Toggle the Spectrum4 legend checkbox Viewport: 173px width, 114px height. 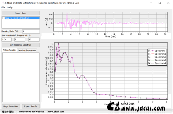(149, 63)
